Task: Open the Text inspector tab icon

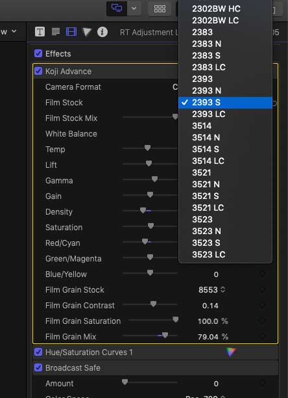Action: pos(40,32)
